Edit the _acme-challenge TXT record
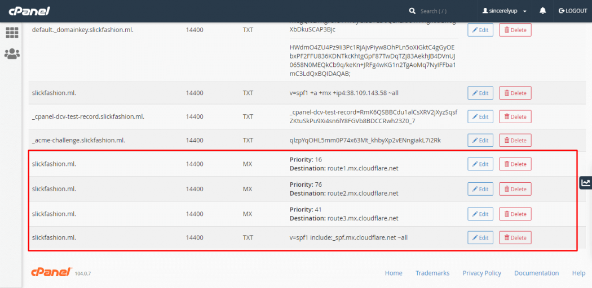The height and width of the screenshot is (288, 592). tap(480, 141)
